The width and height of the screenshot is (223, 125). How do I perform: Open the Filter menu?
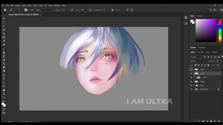pyautogui.click(x=41, y=6)
